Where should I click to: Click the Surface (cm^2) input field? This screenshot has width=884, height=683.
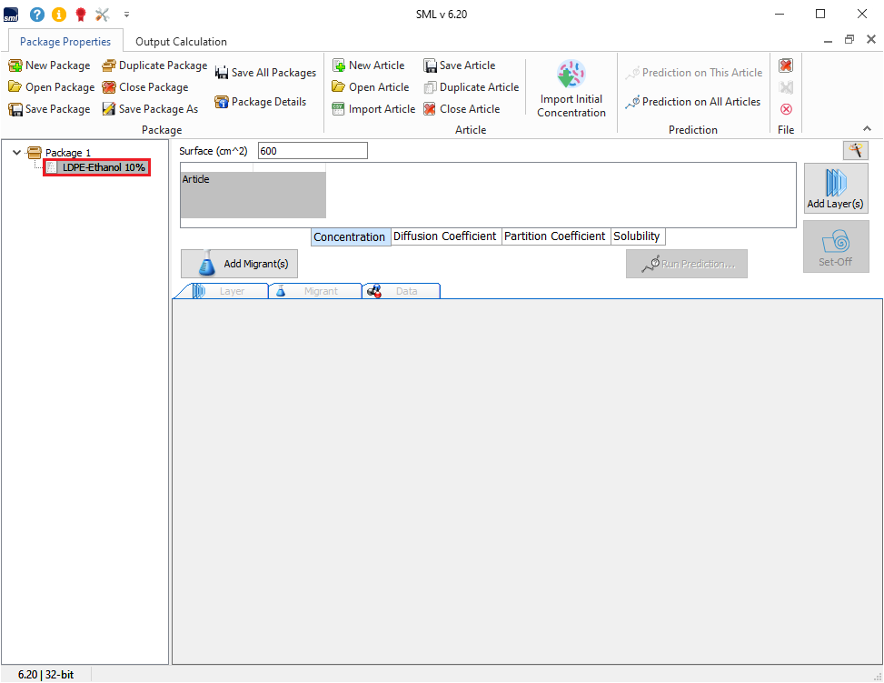pos(313,151)
